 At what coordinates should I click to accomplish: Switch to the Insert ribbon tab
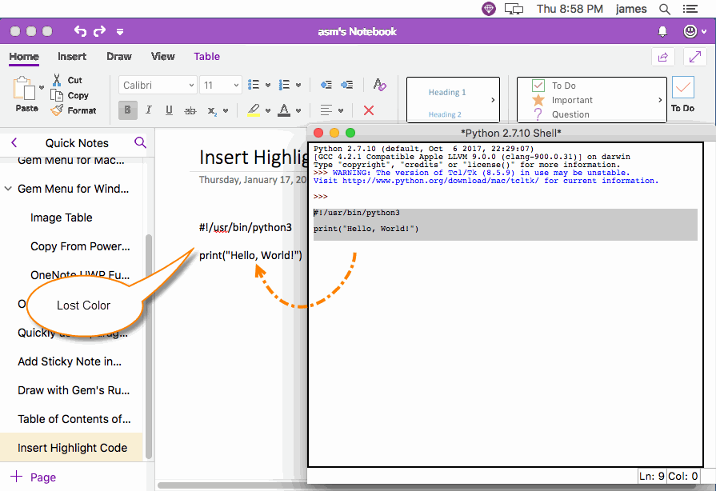(72, 57)
